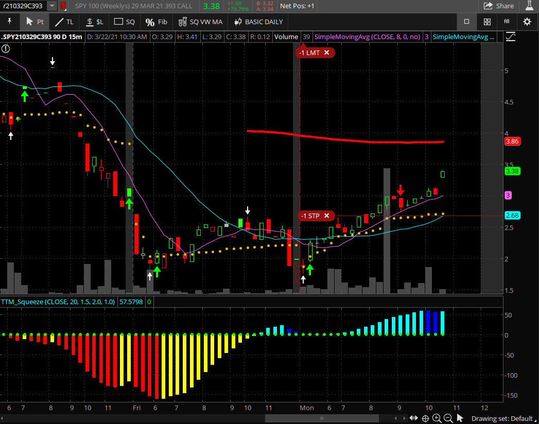Click the Share button
This screenshot has width=539, height=424.
coord(498,6)
